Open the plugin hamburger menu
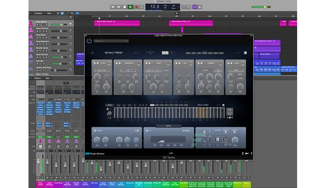Screen dimensions: 326x188 pos(92,53)
